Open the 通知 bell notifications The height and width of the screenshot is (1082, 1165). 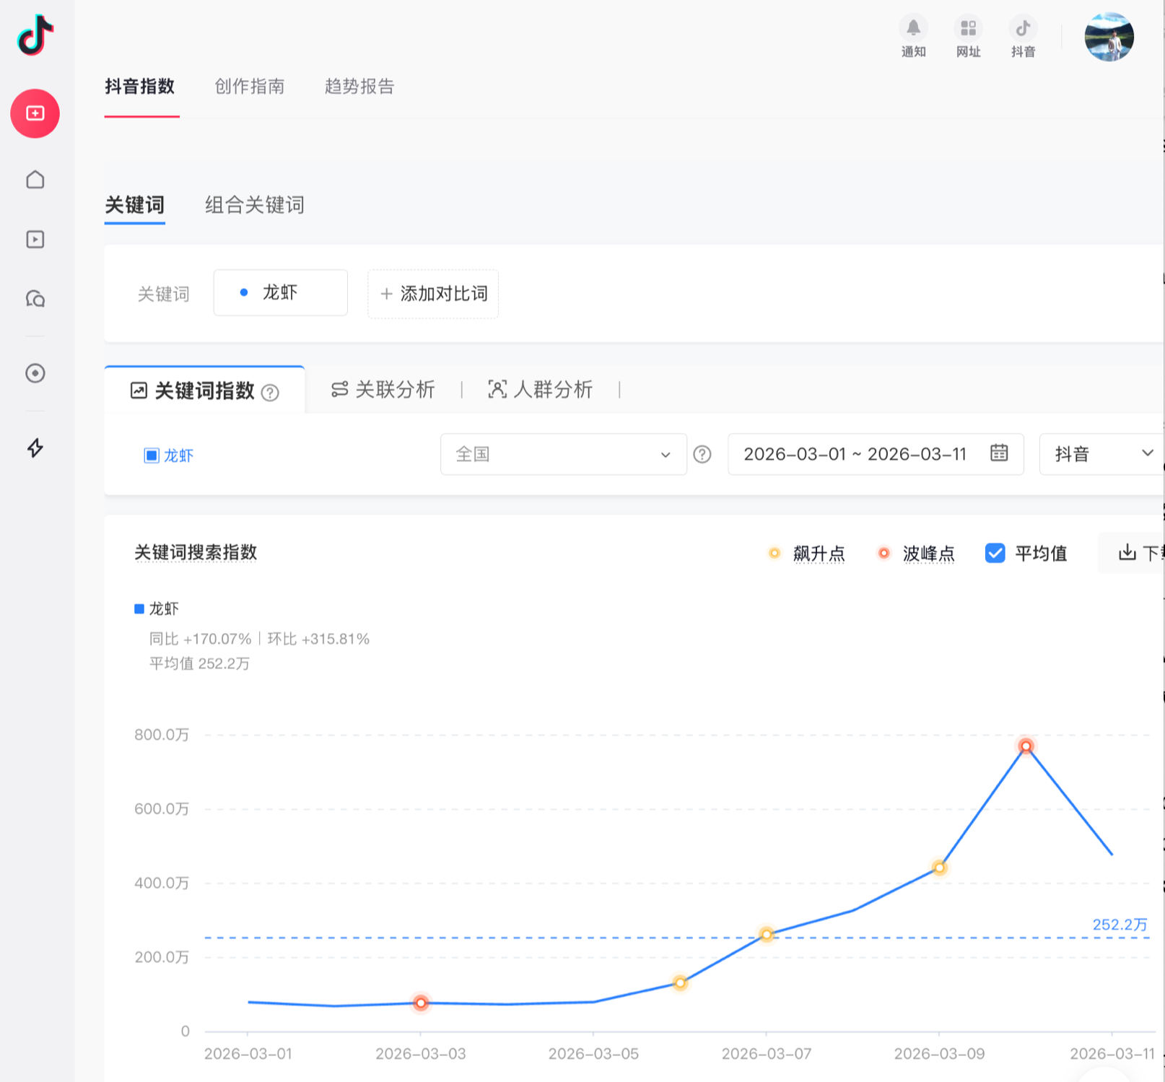pos(913,29)
